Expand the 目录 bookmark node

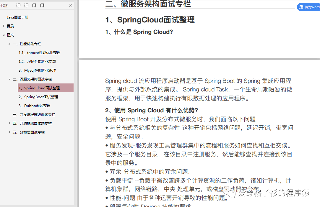coord(4,26)
